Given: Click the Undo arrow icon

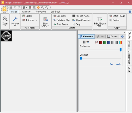Looking at the screenshot, I should [15, 7].
